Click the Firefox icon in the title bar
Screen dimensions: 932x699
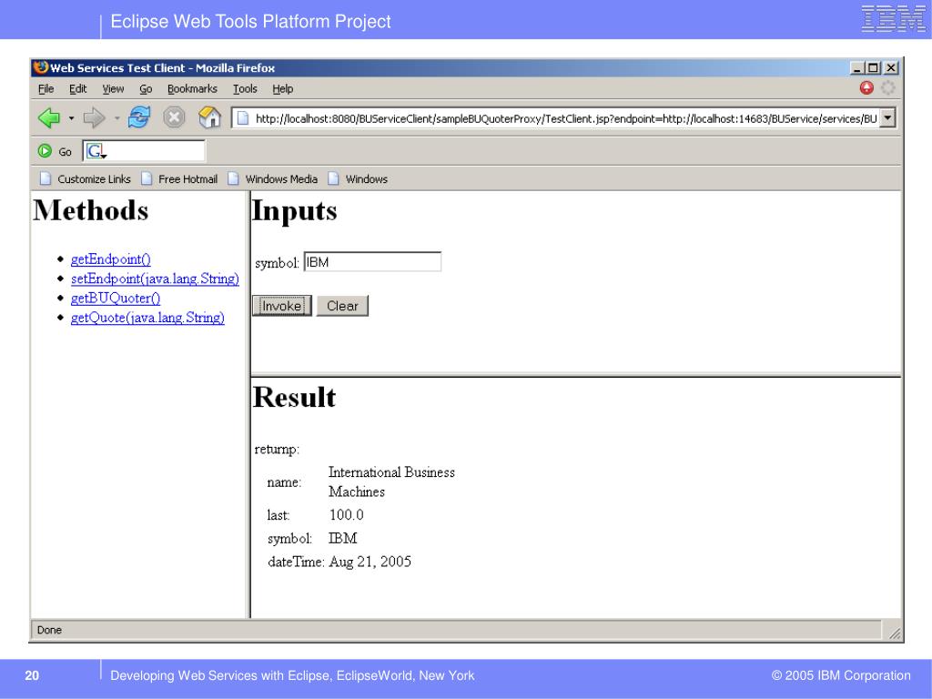coord(41,67)
